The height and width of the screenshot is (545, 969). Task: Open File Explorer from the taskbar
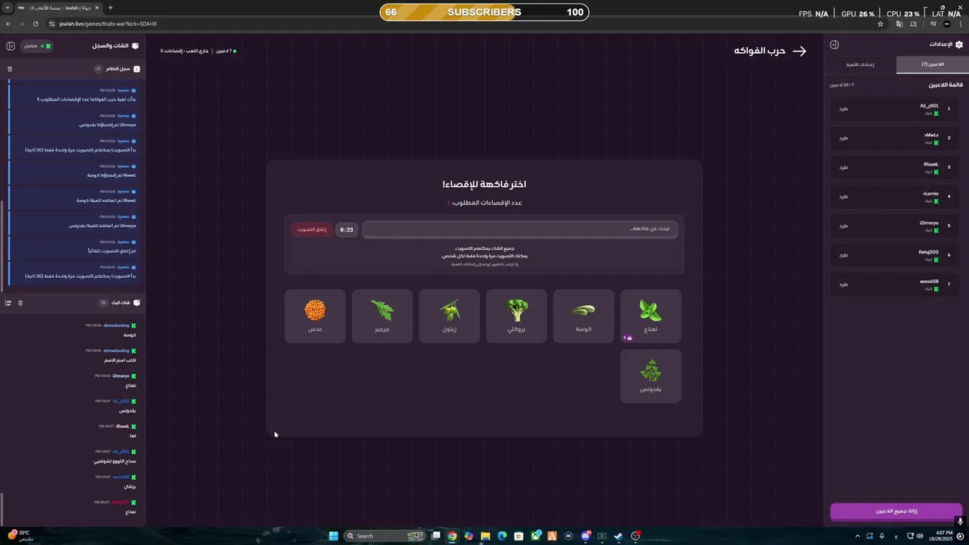485,536
